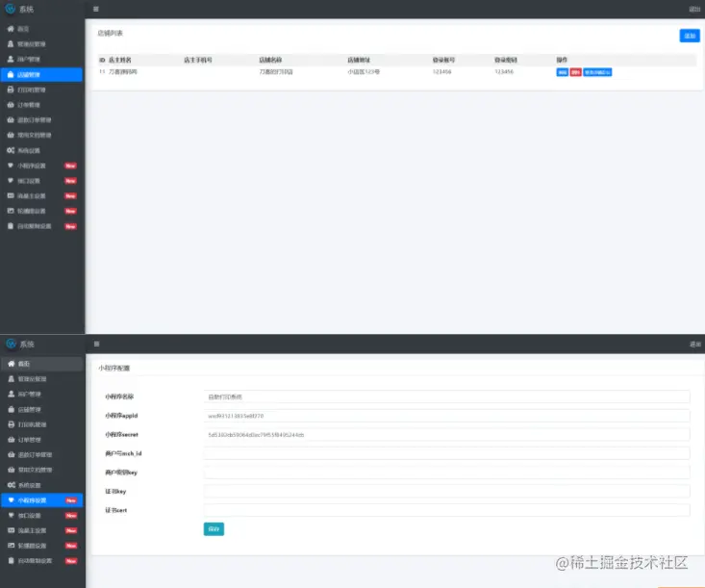Click 证书key input field
705x588 pixels.
(x=446, y=491)
